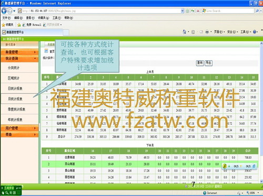Open the 帮助(H) menu
The image size is (263, 196).
[x=68, y=18]
